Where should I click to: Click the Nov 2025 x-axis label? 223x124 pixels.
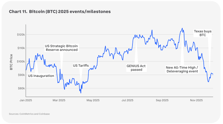click(x=196, y=100)
